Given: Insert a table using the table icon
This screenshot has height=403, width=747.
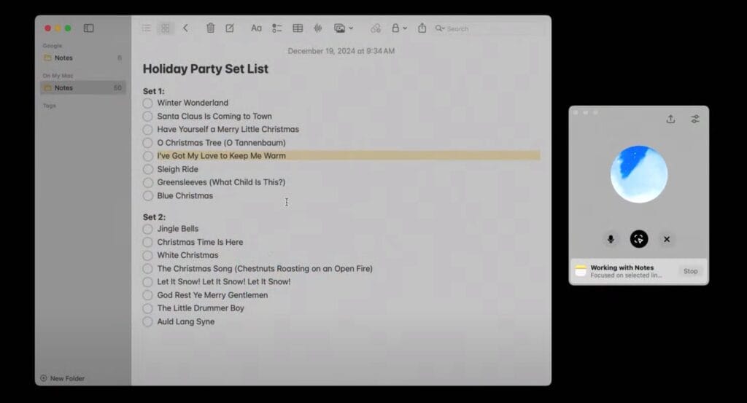Looking at the screenshot, I should (x=298, y=28).
